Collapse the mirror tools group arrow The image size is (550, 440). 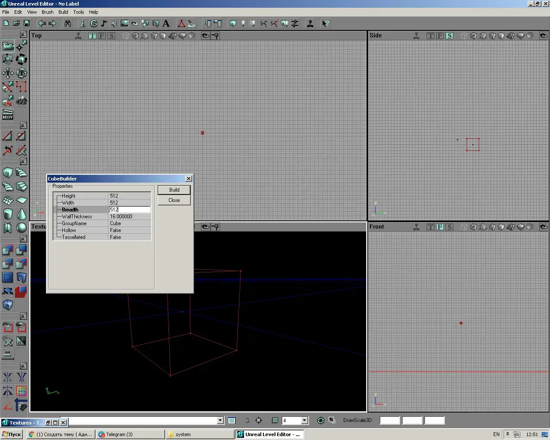click(x=23, y=366)
